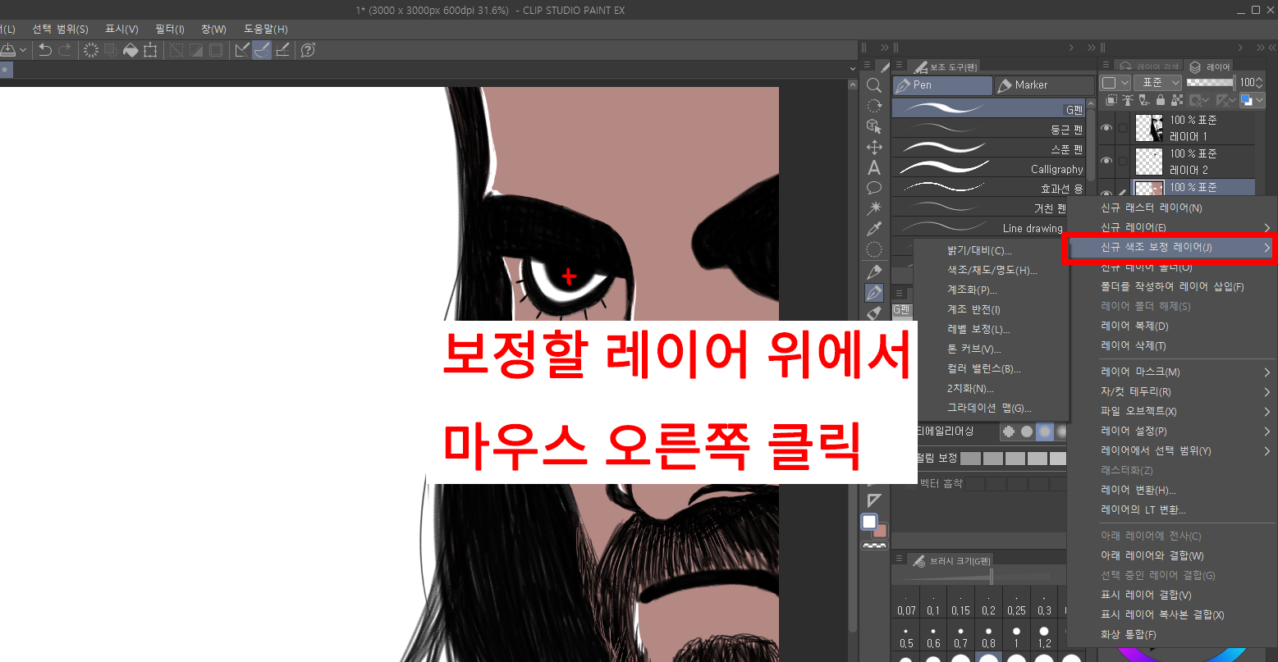The height and width of the screenshot is (662, 1278).
Task: Click the Fill bucket command icon
Action: coord(131,51)
